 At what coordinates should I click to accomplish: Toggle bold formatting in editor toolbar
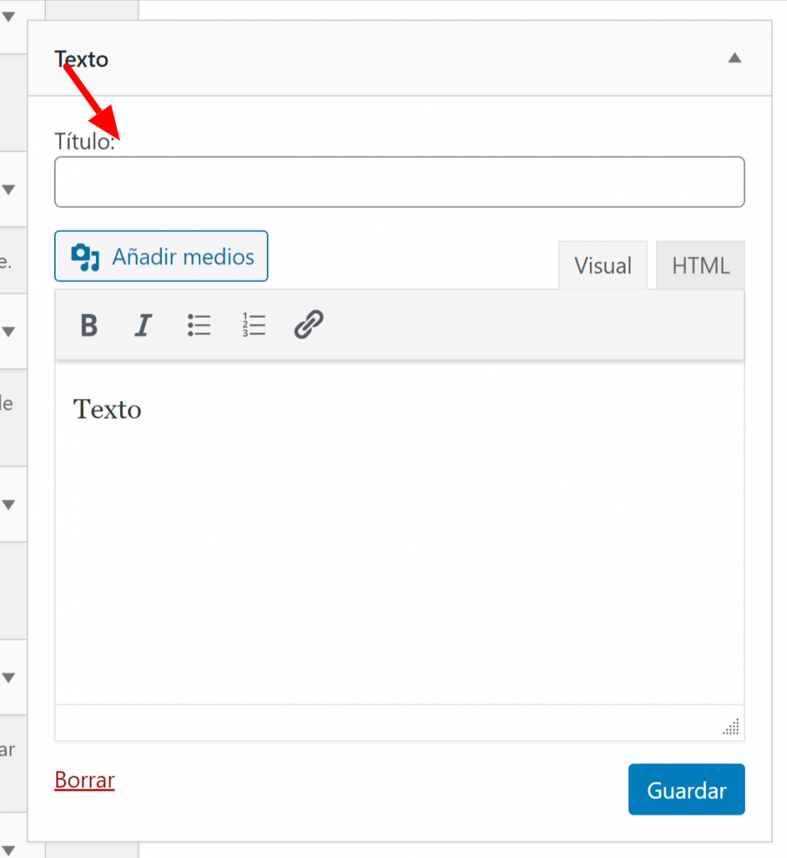tap(89, 325)
